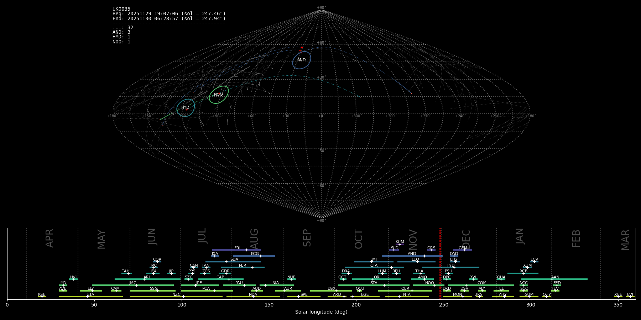Click the AND radiant ellipse on the sky map

point(301,60)
